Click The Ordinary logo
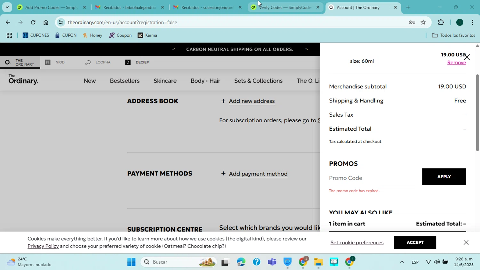 [23, 79]
